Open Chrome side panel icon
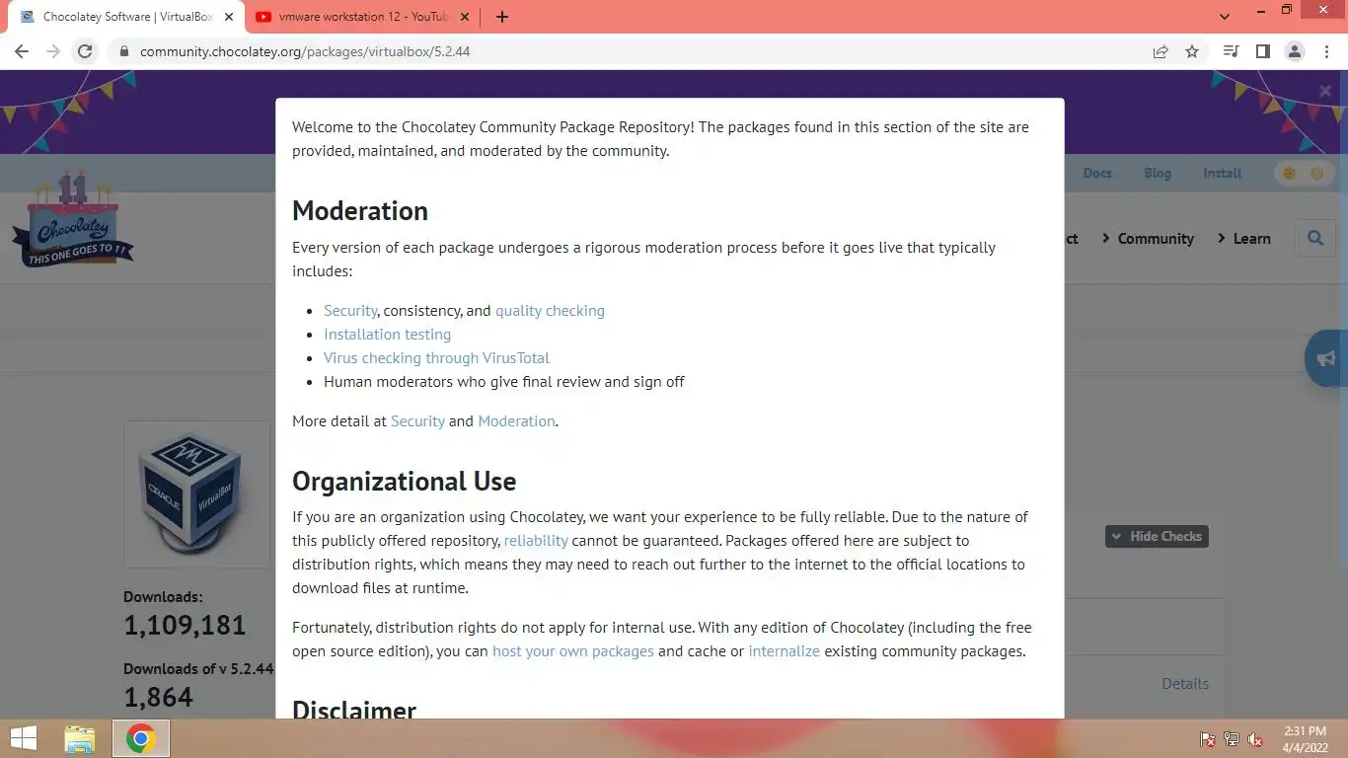 (x=1262, y=51)
